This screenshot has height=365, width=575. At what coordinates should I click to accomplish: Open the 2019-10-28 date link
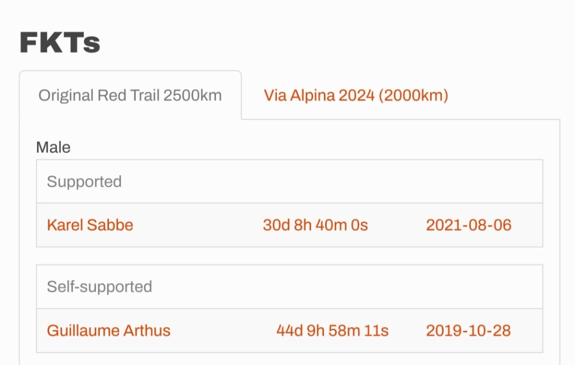468,330
